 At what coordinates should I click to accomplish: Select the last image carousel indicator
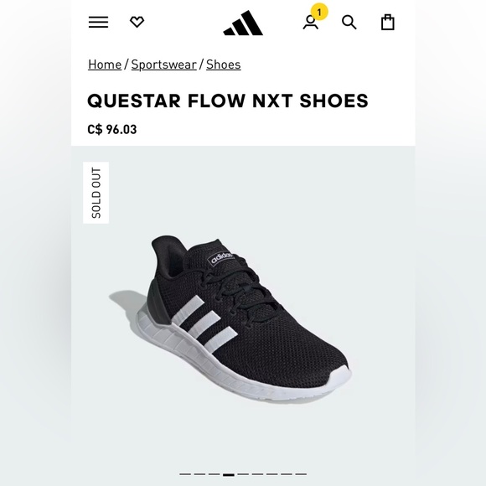tap(301, 474)
